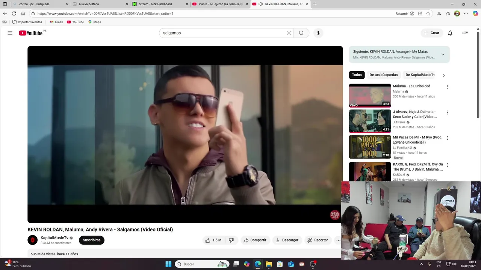481x270 pixels.
Task: Reload the page in browser toolbar
Action: tap(14, 13)
